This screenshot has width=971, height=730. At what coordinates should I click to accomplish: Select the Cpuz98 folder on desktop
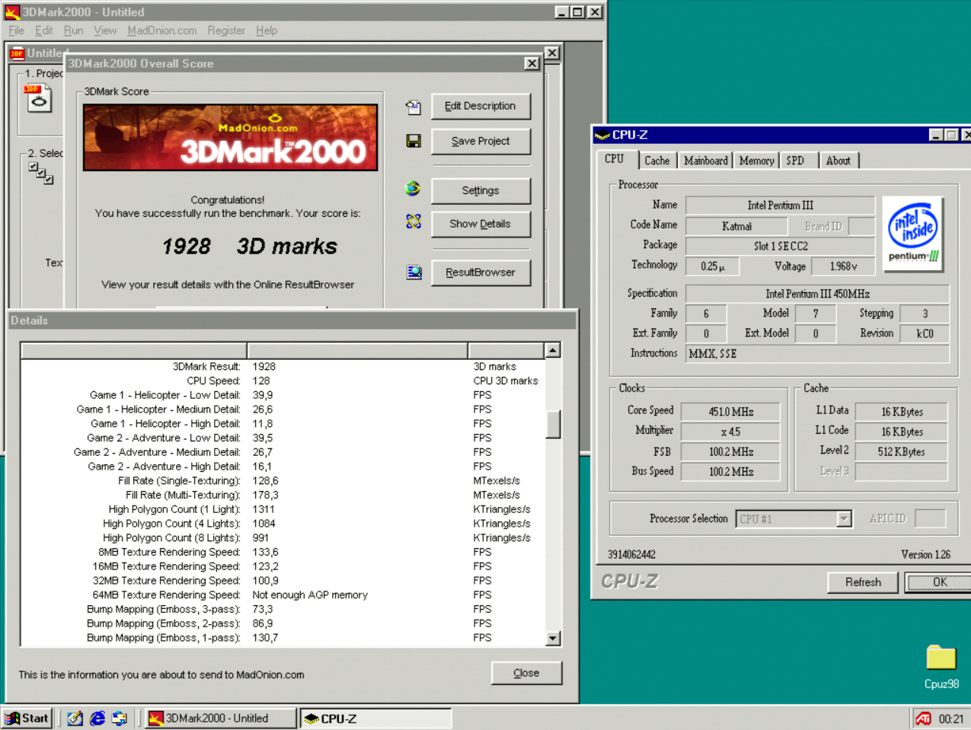tap(941, 667)
